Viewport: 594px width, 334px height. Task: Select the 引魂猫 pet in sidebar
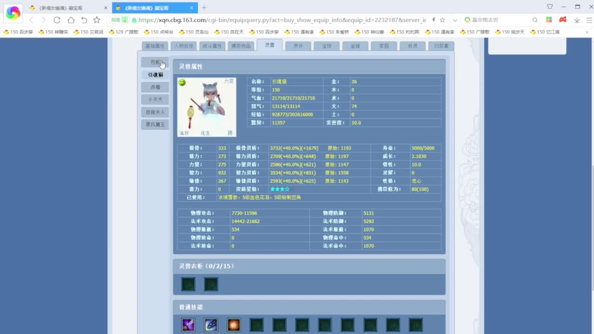click(x=155, y=75)
